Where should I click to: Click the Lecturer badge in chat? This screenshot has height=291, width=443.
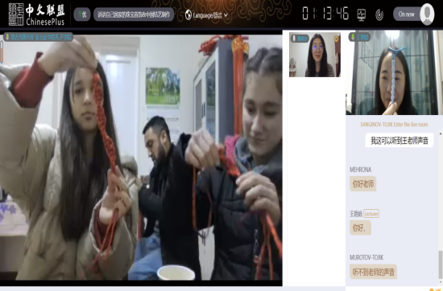371,214
